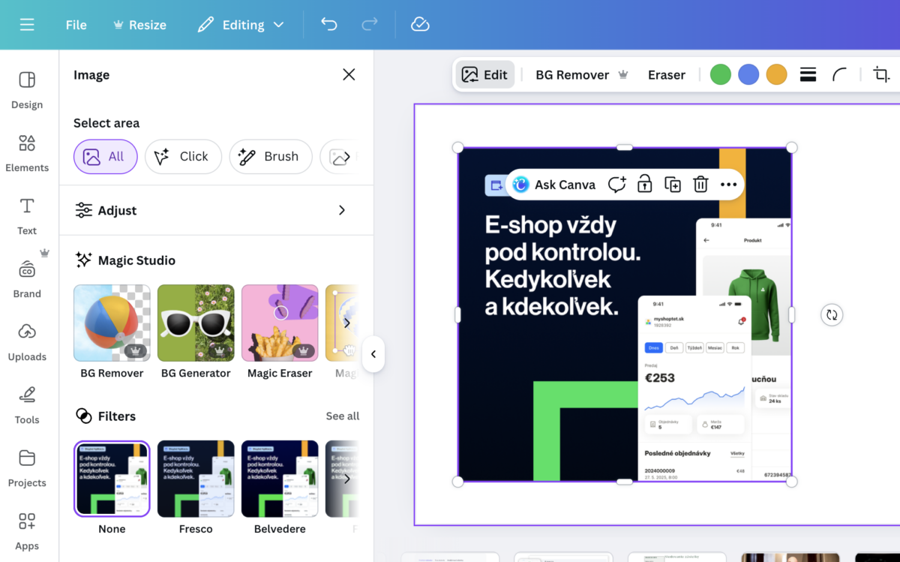This screenshot has width=900, height=562.
Task: Open the Elements tab in sidebar
Action: [x=27, y=152]
